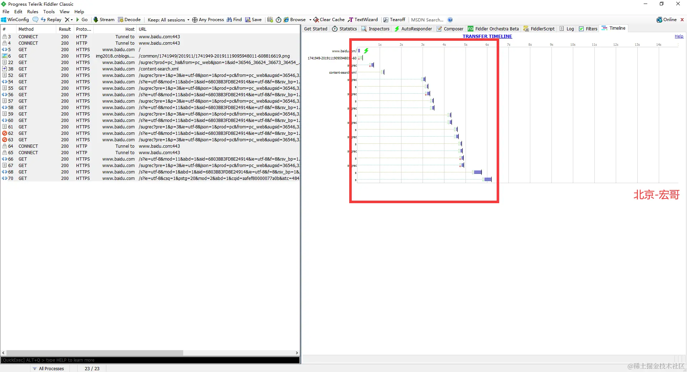Open the File menu
Image resolution: width=687 pixels, height=372 pixels.
(x=6, y=11)
